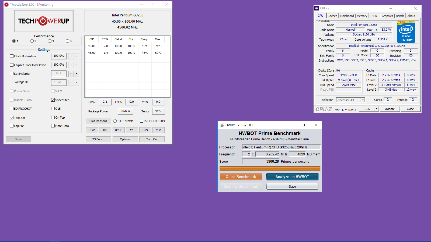
Task: Open the Graphics tab in CPU-Z
Action: 387,16
